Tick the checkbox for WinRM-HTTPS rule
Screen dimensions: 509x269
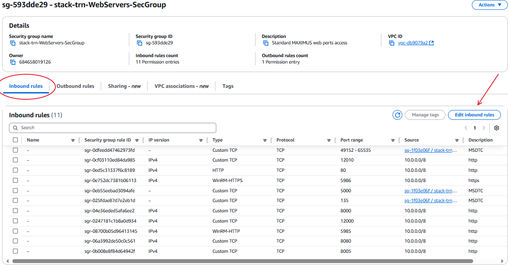tap(15, 180)
